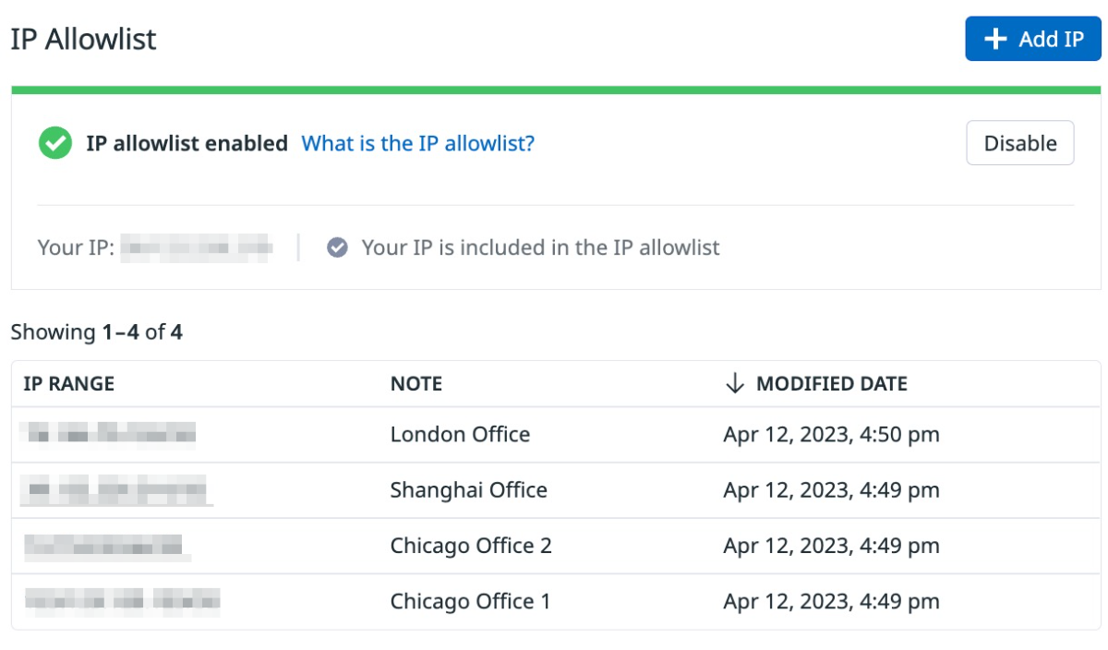Click the plus icon in Add IP
This screenshot has width=1108, height=650.
(x=994, y=39)
